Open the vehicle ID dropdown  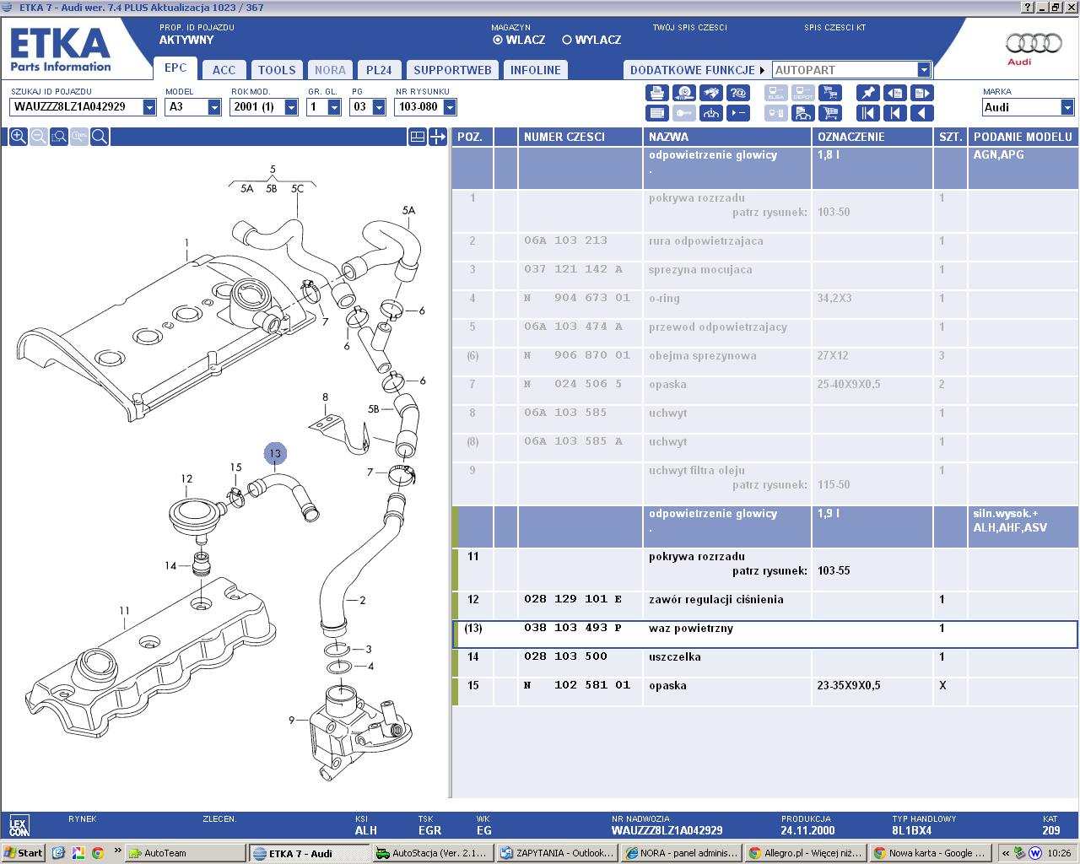click(x=149, y=107)
